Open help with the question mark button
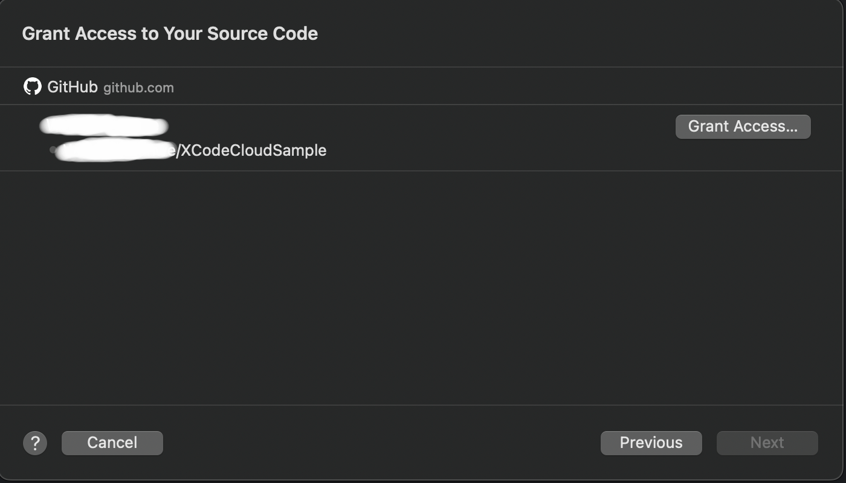The height and width of the screenshot is (483, 846). pos(35,443)
